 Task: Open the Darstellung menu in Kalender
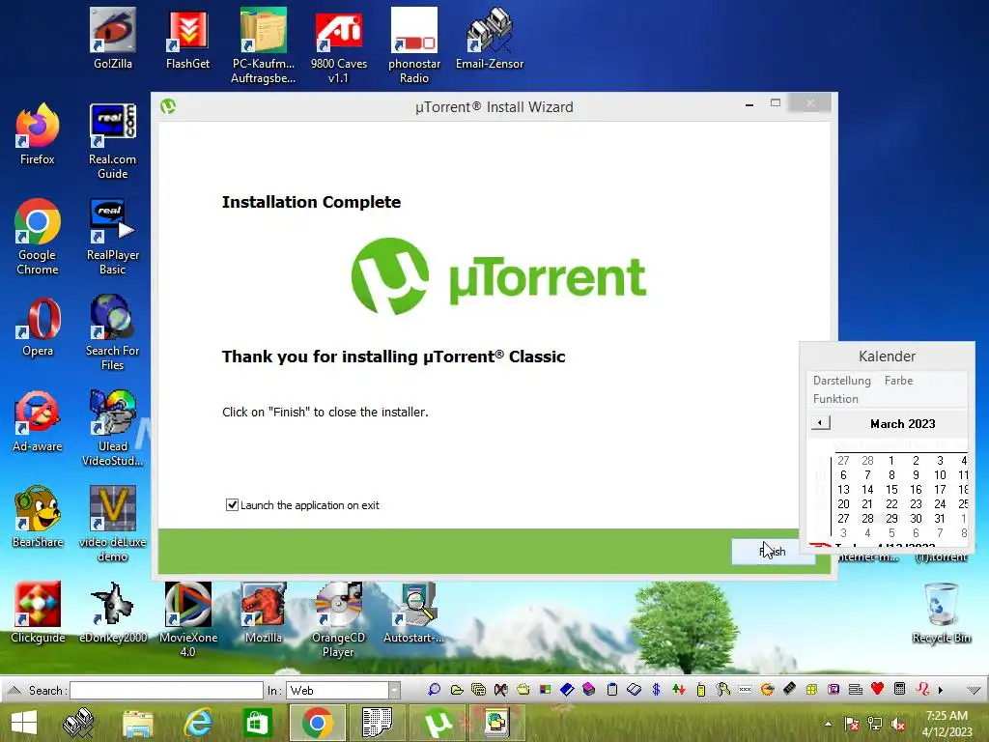(841, 381)
